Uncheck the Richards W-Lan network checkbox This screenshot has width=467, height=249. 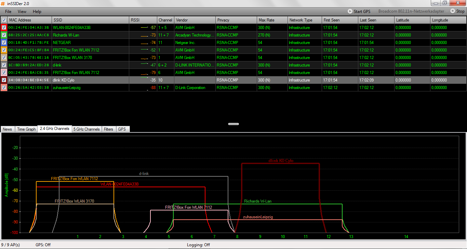4,35
